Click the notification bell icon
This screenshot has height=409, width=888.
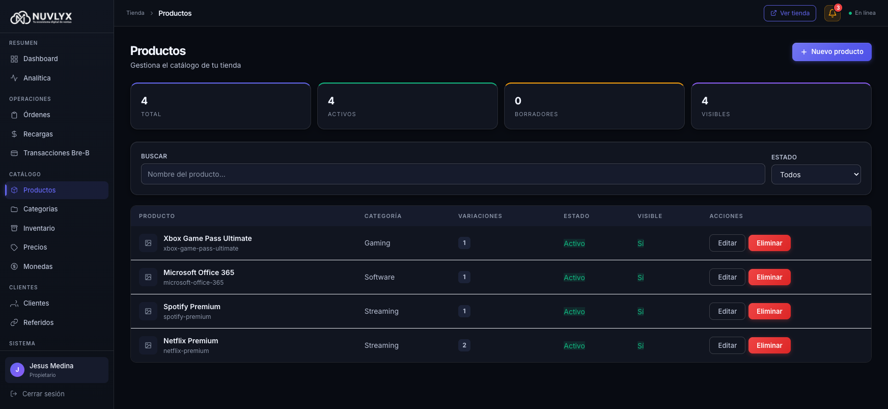click(x=832, y=13)
